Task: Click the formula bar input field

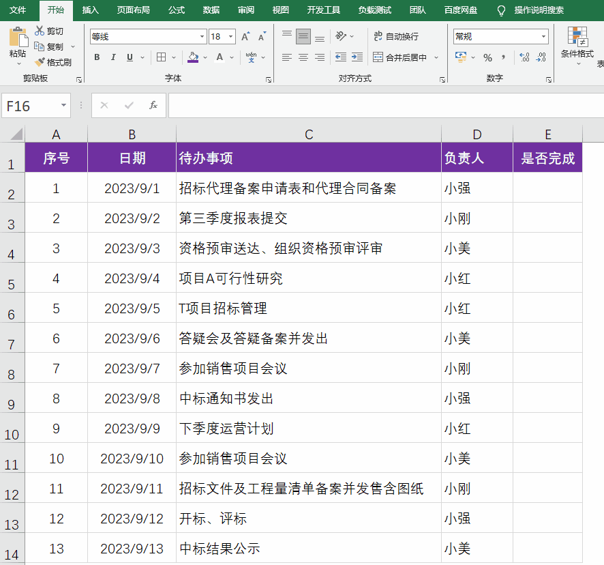Action: 386,105
